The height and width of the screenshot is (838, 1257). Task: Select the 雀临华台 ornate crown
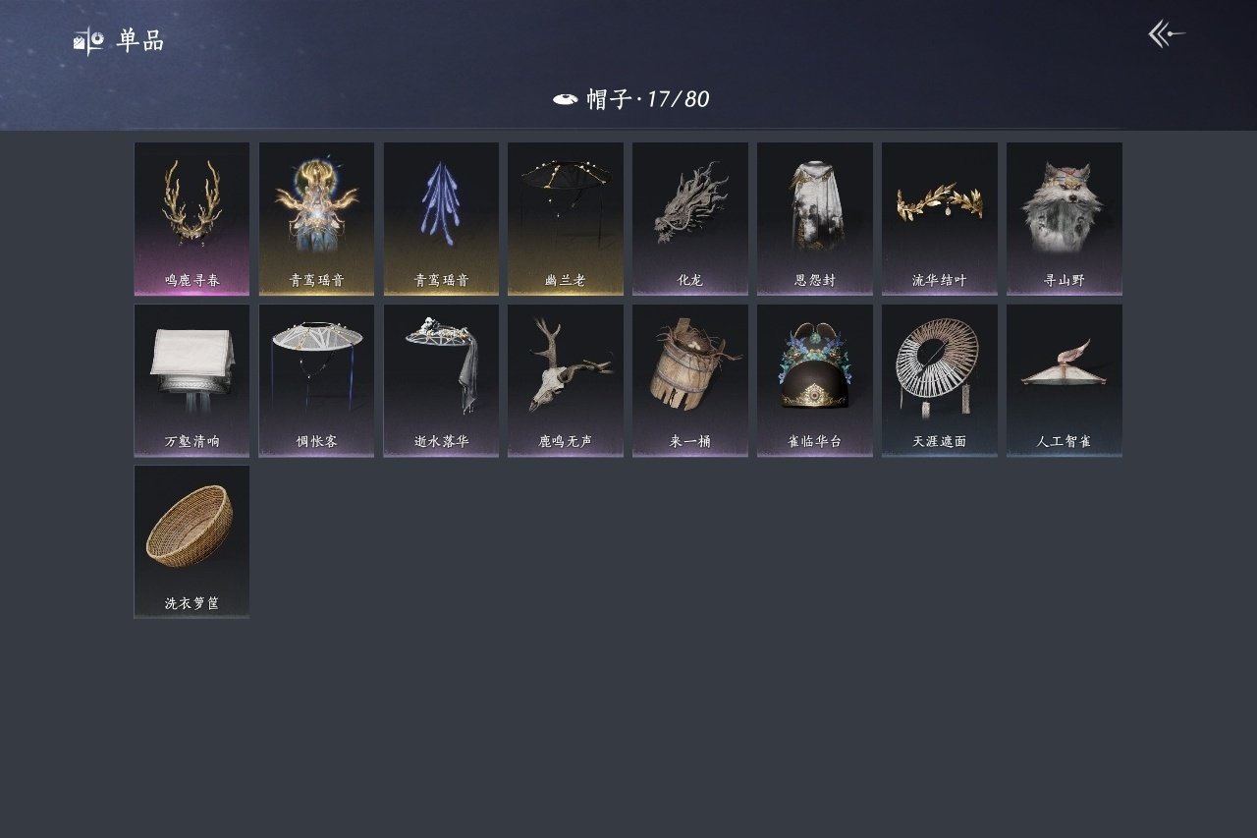[815, 380]
